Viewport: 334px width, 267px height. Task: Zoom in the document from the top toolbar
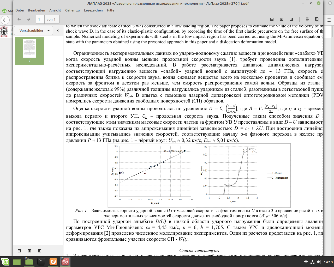coord(282,19)
